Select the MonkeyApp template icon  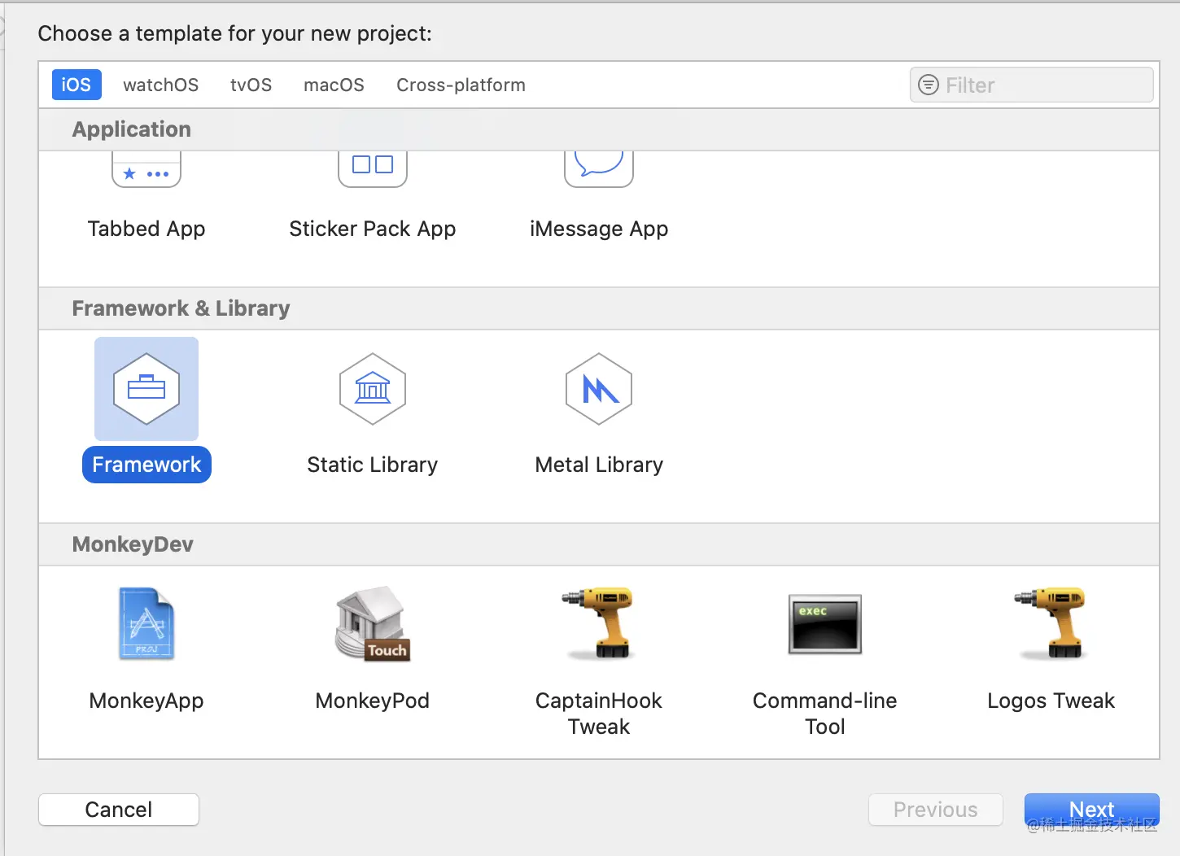[x=146, y=623]
